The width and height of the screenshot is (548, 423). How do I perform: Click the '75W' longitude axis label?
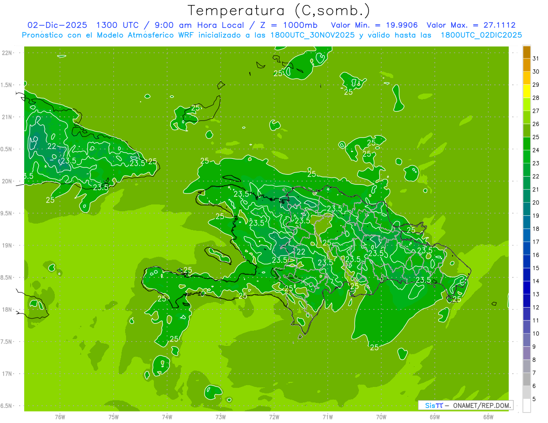pos(113,417)
